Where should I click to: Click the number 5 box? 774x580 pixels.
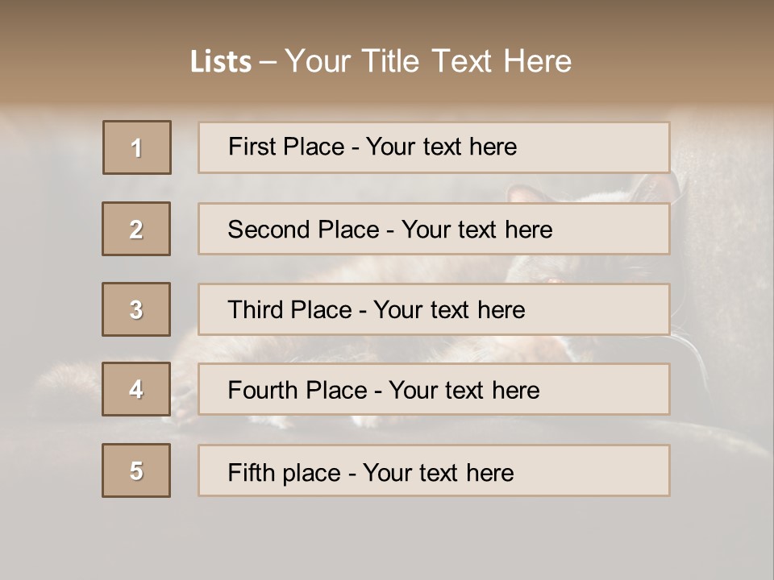point(136,470)
